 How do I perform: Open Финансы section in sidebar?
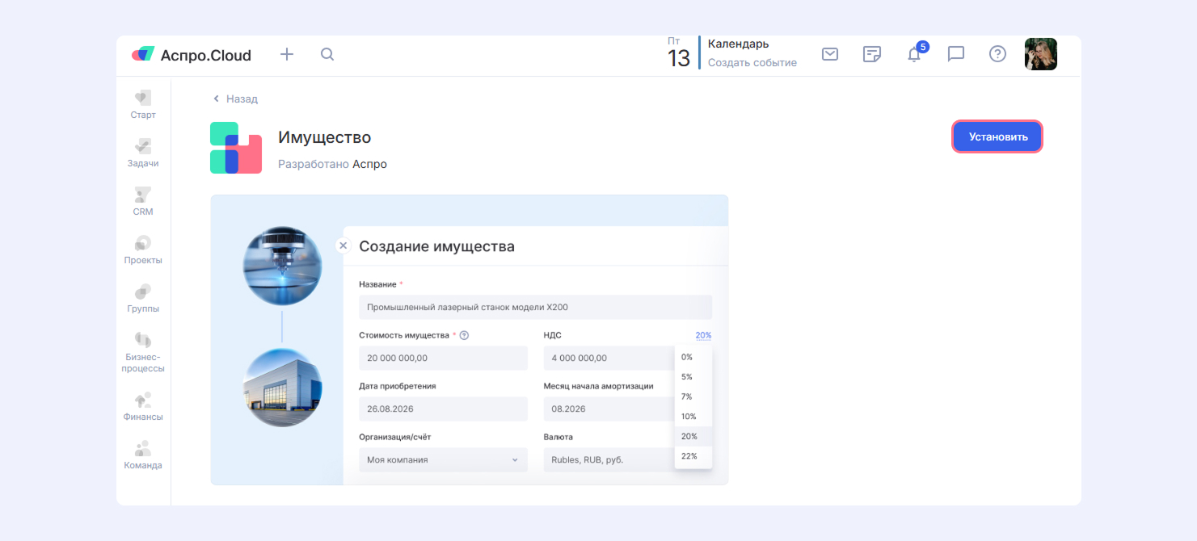click(143, 406)
